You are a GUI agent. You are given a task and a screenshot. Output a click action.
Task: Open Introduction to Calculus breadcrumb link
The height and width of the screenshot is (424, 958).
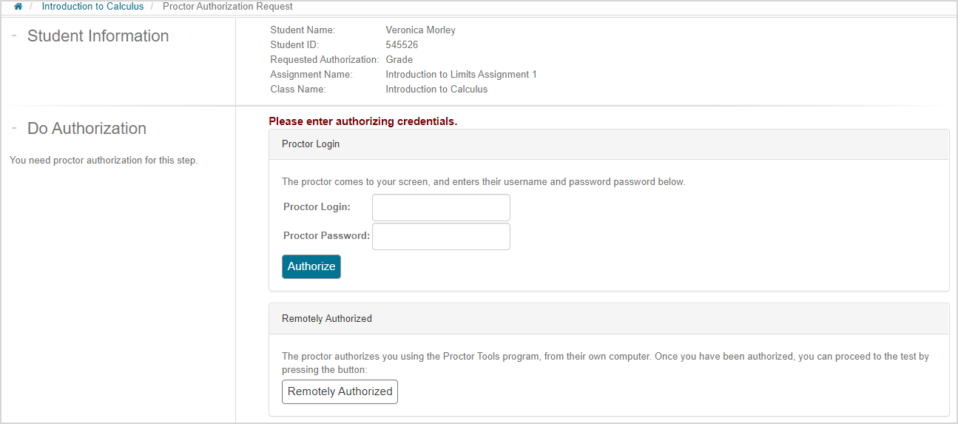coord(92,7)
